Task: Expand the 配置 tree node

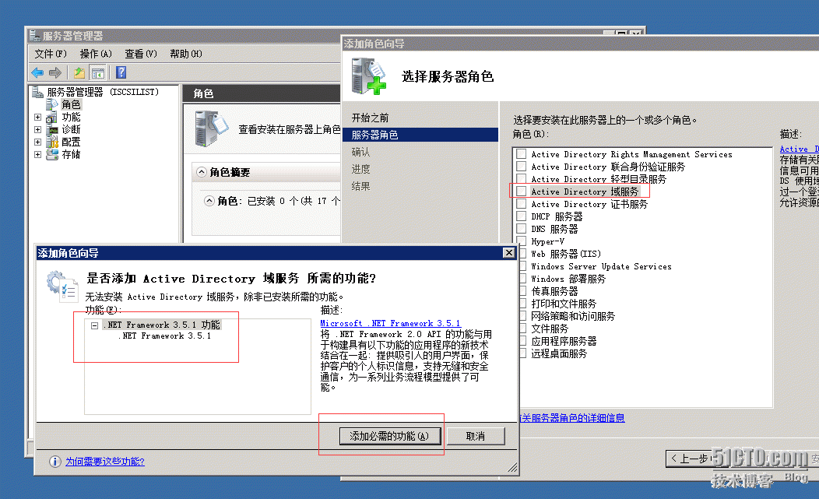Action: tap(37, 142)
